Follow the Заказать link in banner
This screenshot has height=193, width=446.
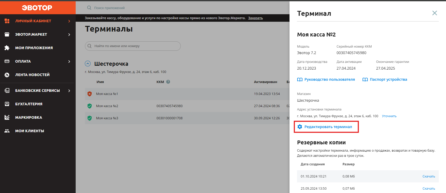[x=255, y=18]
